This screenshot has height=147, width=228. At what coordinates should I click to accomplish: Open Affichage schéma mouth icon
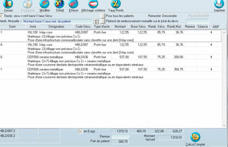[93, 4]
